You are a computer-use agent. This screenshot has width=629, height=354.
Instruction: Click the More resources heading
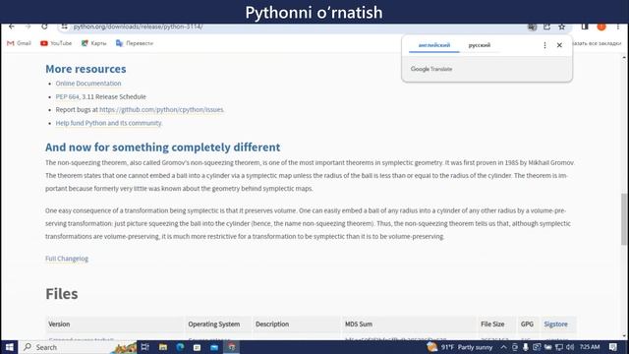86,69
